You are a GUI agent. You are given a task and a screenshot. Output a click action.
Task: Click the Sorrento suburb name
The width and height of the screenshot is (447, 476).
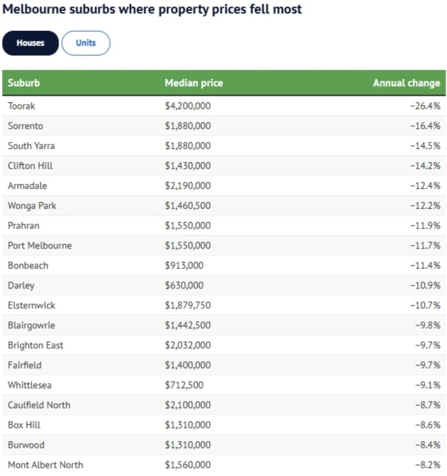(x=25, y=126)
